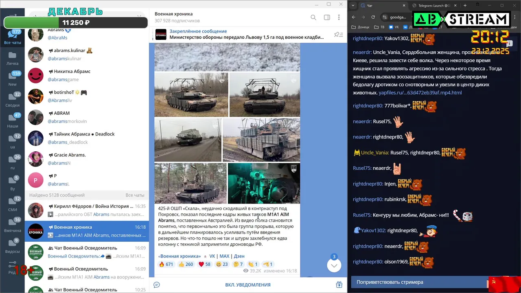
Task: Open the tank-on-road photo in album
Action: click(x=188, y=140)
